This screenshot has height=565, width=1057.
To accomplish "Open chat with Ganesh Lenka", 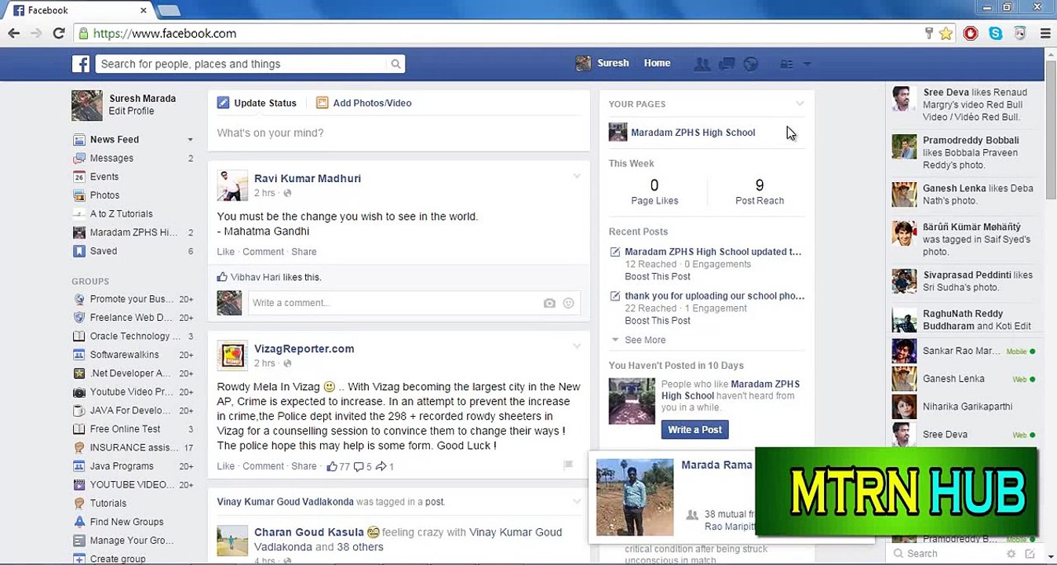I will click(964, 379).
